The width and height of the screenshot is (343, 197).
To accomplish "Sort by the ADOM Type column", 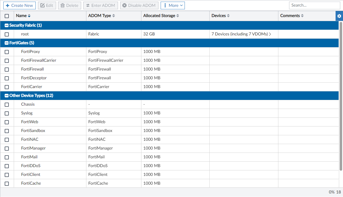I will click(x=101, y=16).
